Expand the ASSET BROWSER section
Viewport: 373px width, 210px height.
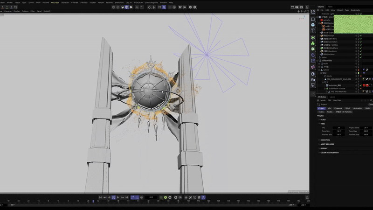click(x=319, y=144)
